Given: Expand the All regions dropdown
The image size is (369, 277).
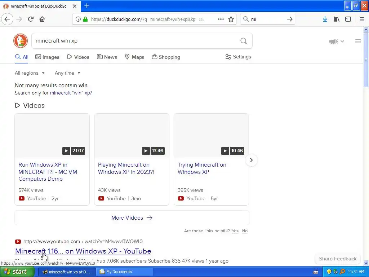Looking at the screenshot, I should pyautogui.click(x=30, y=73).
